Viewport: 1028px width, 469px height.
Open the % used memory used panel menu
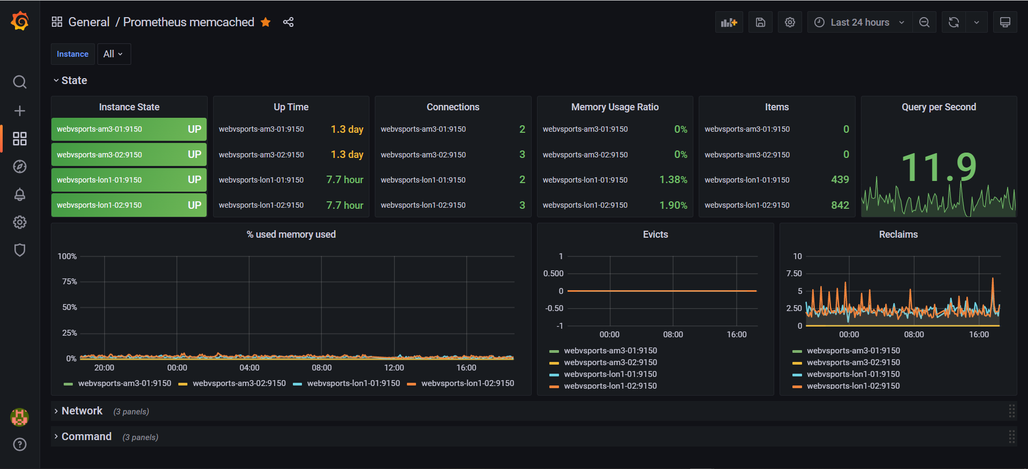(291, 234)
